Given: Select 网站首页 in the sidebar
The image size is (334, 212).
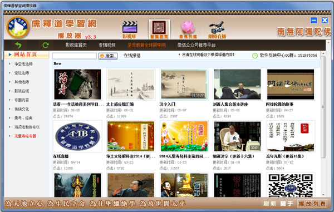Looking at the screenshot, I should coord(27,55).
